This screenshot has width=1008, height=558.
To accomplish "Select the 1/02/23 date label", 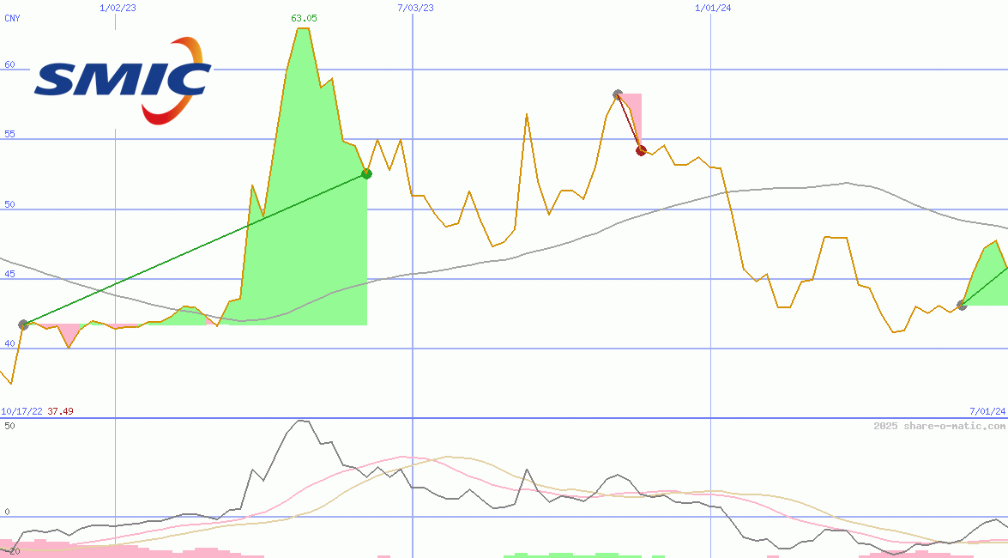I will click(x=118, y=8).
